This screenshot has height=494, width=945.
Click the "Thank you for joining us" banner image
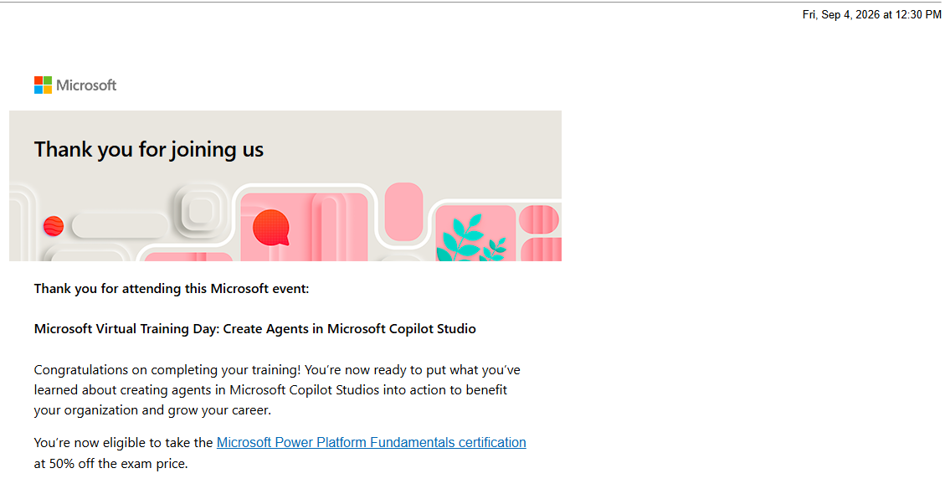285,186
